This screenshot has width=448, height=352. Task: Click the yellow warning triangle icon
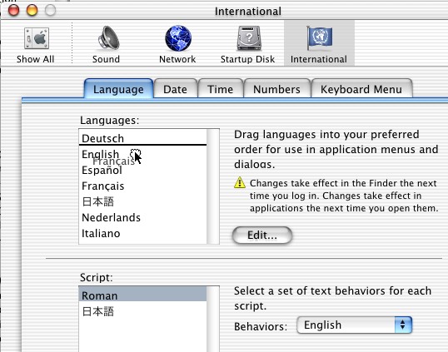coord(240,183)
